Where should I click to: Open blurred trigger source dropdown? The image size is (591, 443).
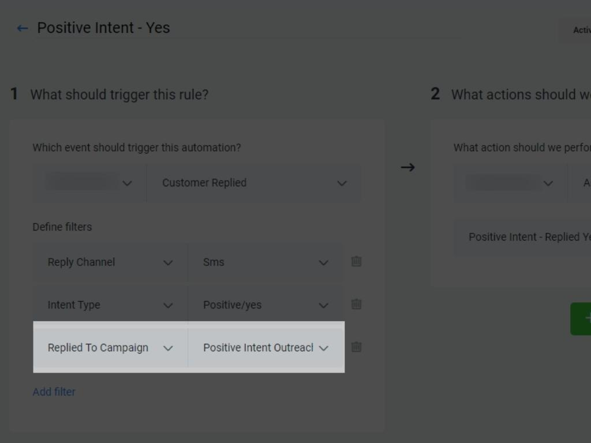(89, 183)
